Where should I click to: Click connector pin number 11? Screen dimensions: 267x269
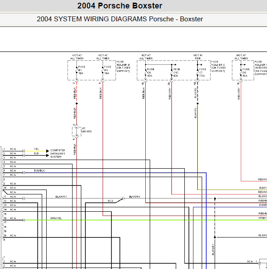click(x=5, y=197)
